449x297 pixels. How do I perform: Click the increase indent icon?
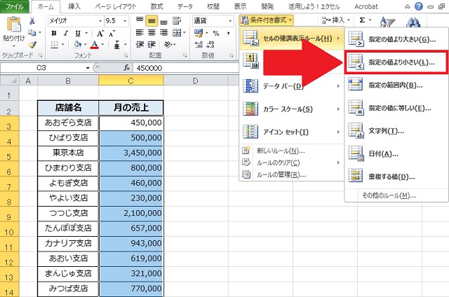coord(152,44)
